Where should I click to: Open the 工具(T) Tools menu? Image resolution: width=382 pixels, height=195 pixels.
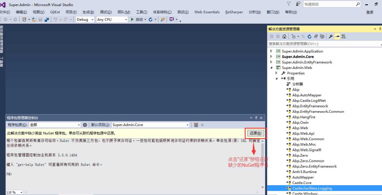pos(142,12)
